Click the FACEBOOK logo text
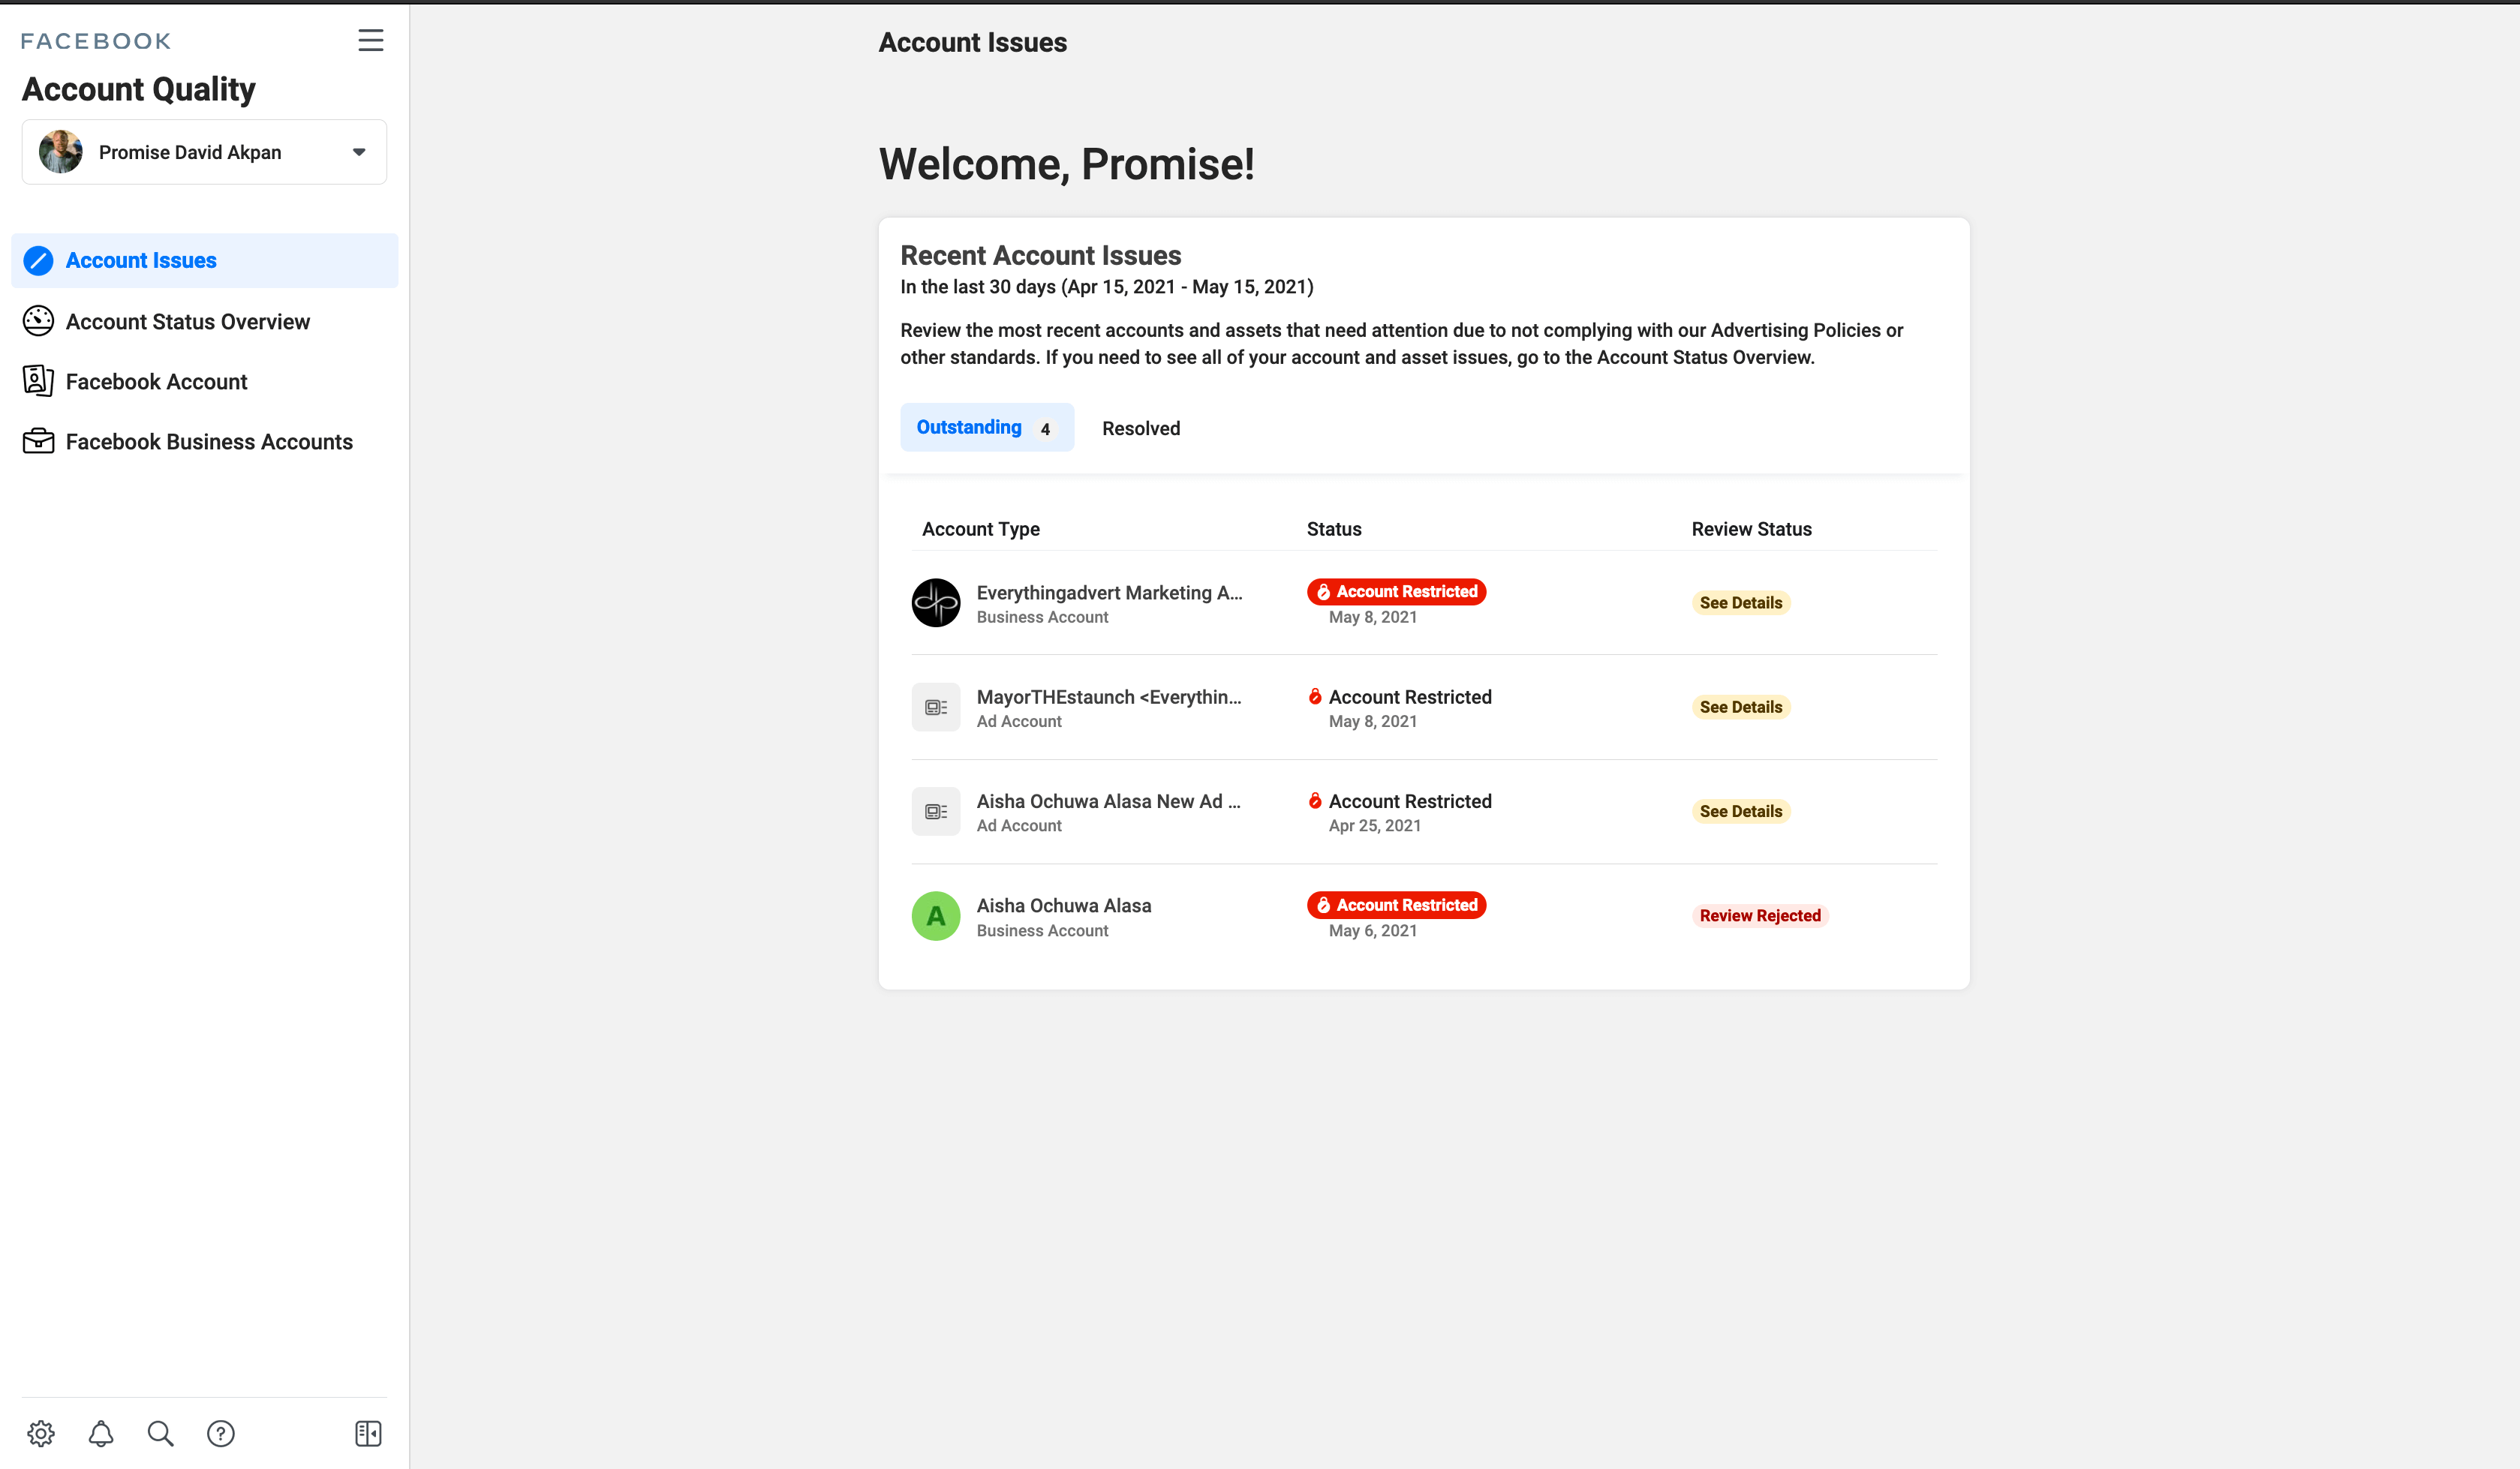Viewport: 2520px width, 1469px height. tap(96, 41)
